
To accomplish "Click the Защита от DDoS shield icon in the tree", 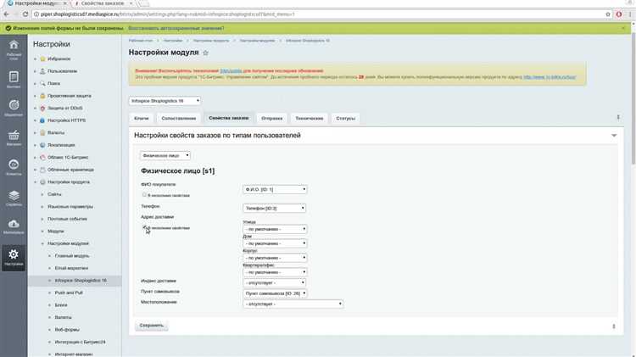I will click(42, 109).
